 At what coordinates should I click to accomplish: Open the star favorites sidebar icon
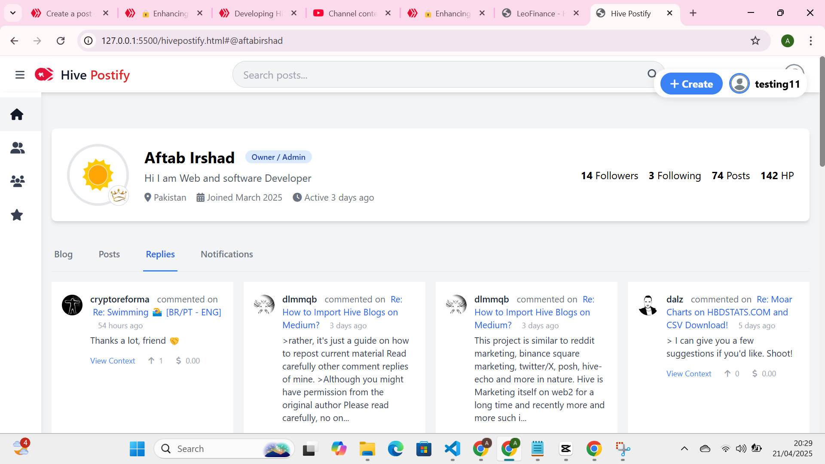(17, 215)
